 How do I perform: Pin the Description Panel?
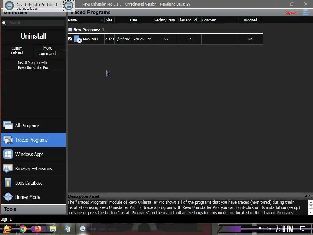coord(306,196)
